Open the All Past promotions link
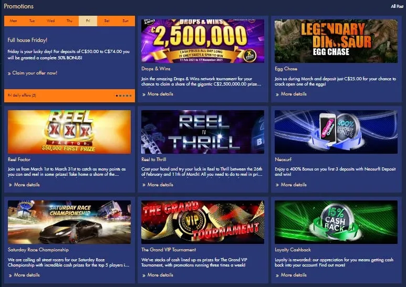406x287 pixels. (x=397, y=6)
